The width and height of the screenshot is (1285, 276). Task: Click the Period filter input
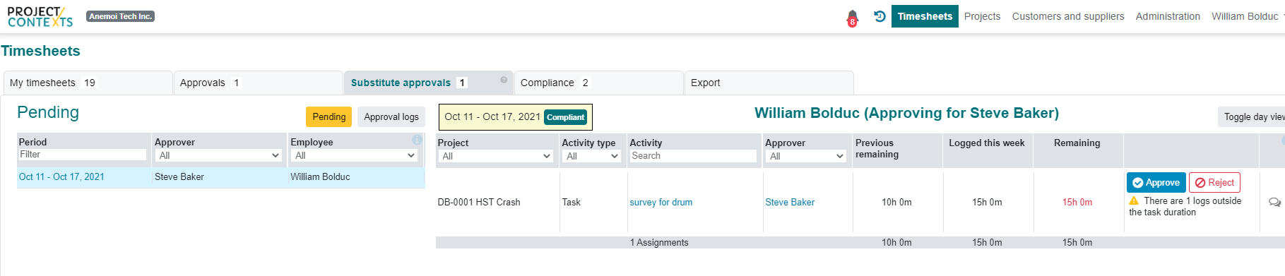click(x=83, y=155)
